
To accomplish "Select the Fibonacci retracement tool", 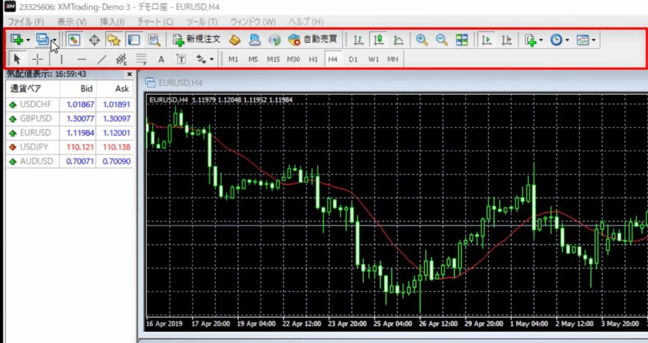I will point(141,59).
